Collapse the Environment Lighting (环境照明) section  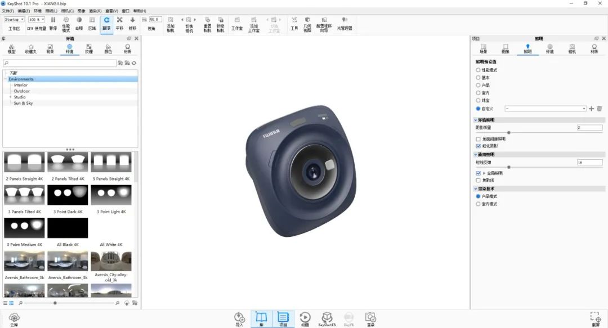(x=476, y=120)
